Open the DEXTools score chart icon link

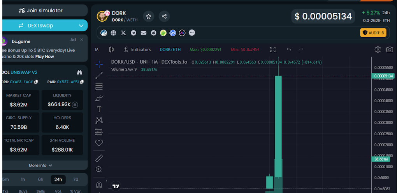point(104,33)
